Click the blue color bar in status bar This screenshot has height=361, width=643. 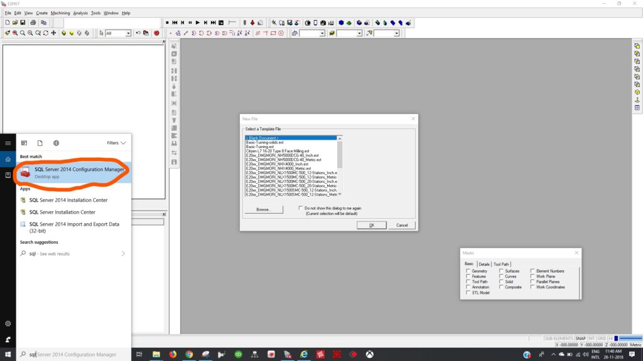coord(631,338)
